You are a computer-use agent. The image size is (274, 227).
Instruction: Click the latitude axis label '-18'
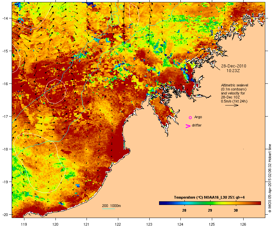5,149
